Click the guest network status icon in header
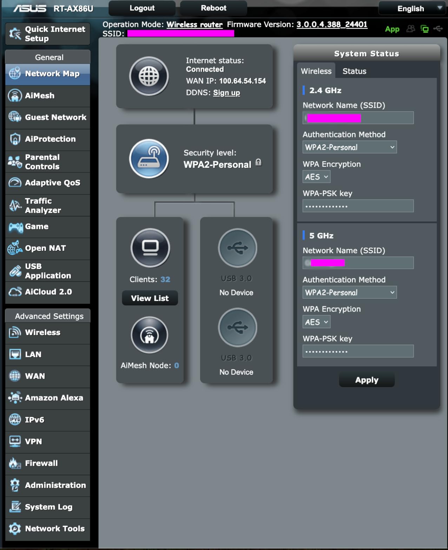 click(410, 29)
